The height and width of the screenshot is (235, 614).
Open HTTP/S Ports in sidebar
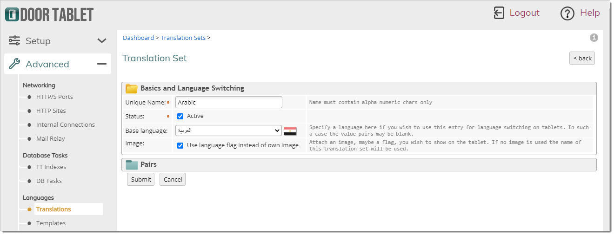click(54, 97)
